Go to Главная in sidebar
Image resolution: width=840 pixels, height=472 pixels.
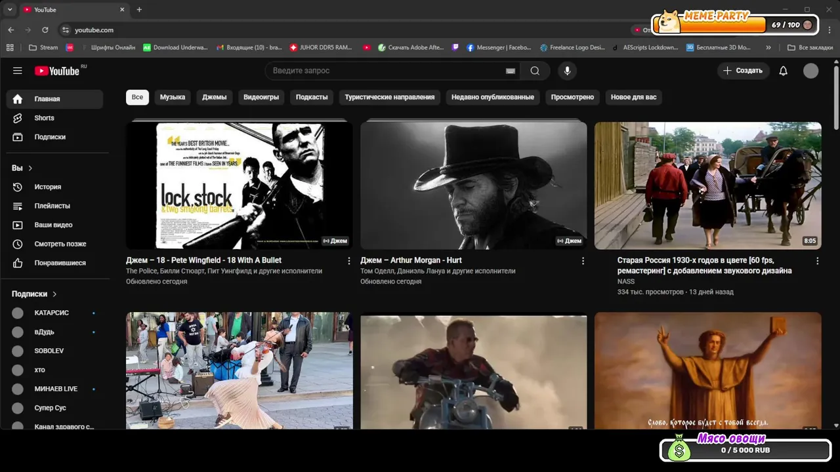[54, 99]
